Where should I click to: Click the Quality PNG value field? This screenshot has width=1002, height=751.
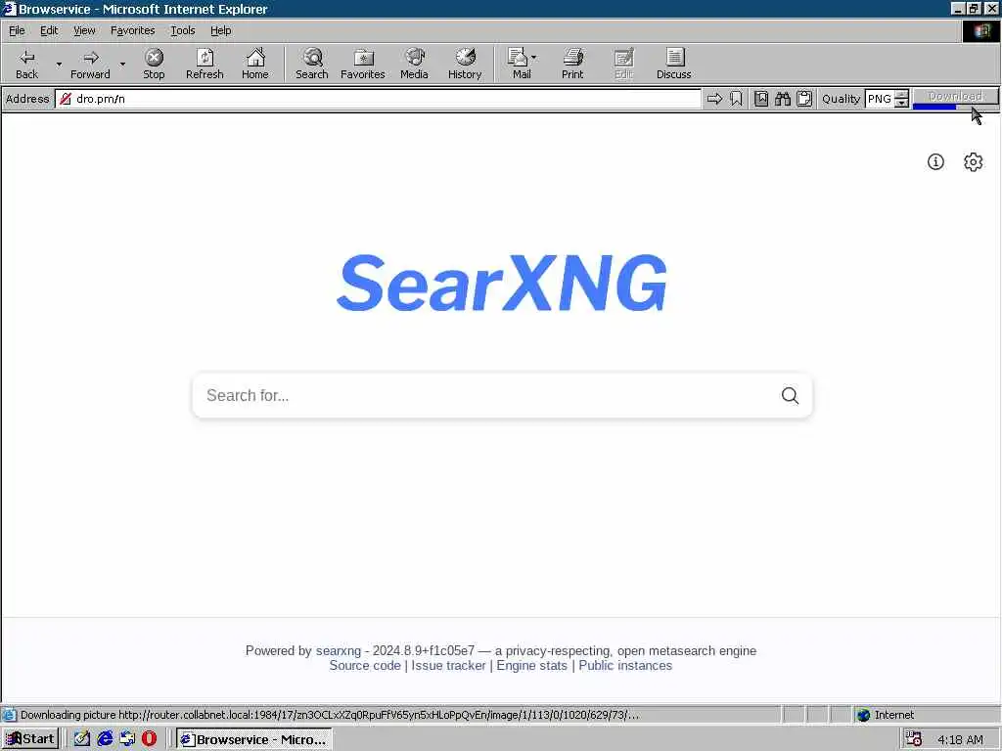point(880,99)
